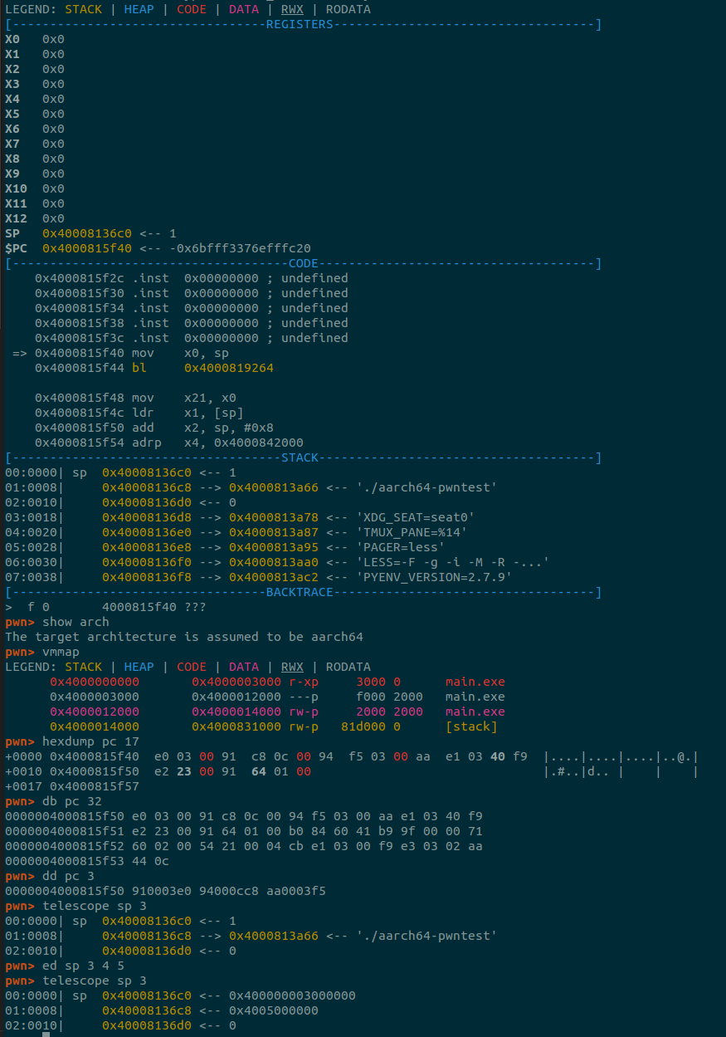Click the terminal cursor at the bottom

coord(46,1033)
